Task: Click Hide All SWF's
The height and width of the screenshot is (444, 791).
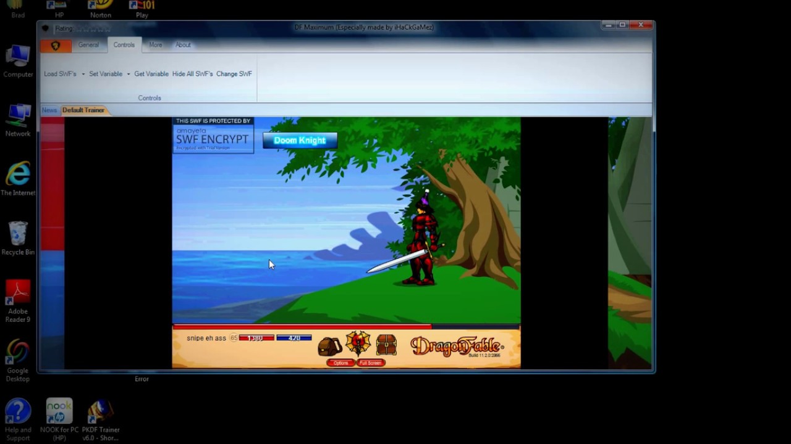Action: [x=192, y=74]
